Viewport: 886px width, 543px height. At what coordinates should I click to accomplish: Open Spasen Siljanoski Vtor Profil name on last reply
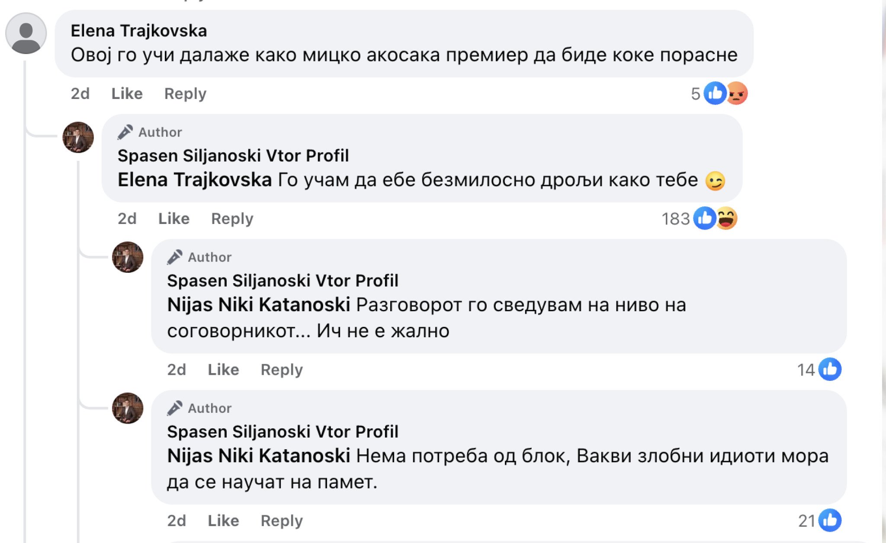click(282, 431)
